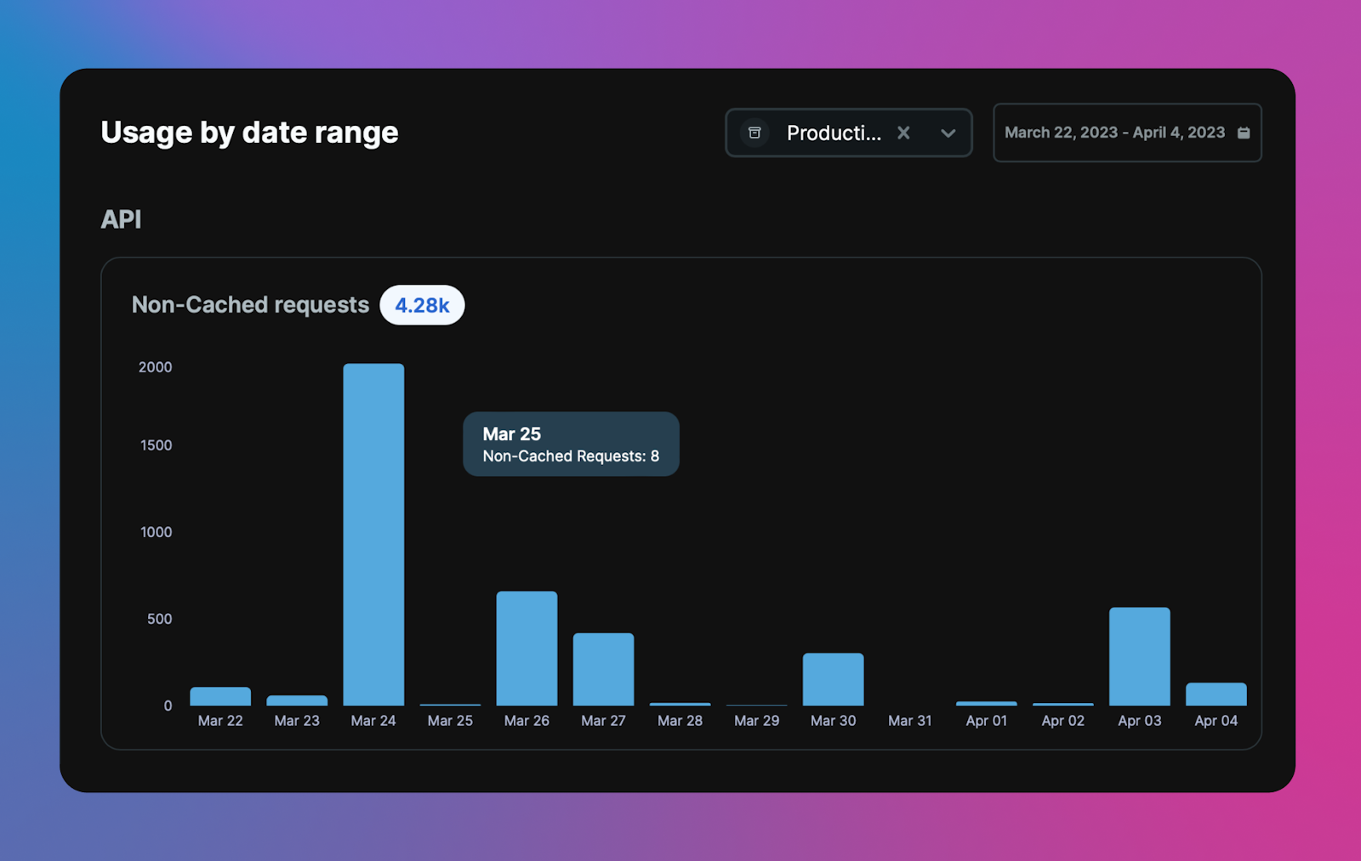Clear the Producti... selection with X
This screenshot has width=1361, height=861.
pos(903,133)
